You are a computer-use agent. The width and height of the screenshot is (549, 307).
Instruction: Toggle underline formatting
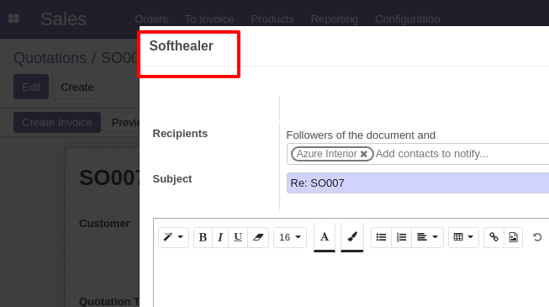pos(238,237)
